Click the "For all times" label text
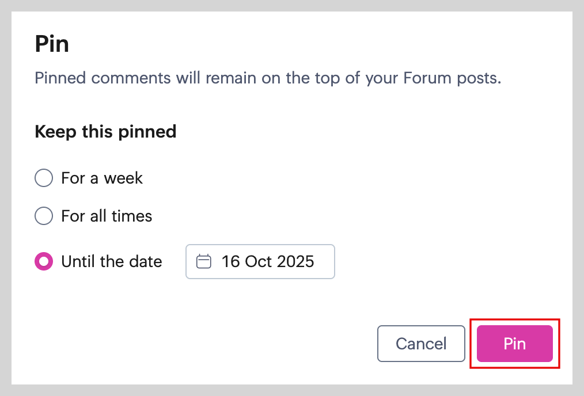The image size is (584, 396). coord(107,216)
